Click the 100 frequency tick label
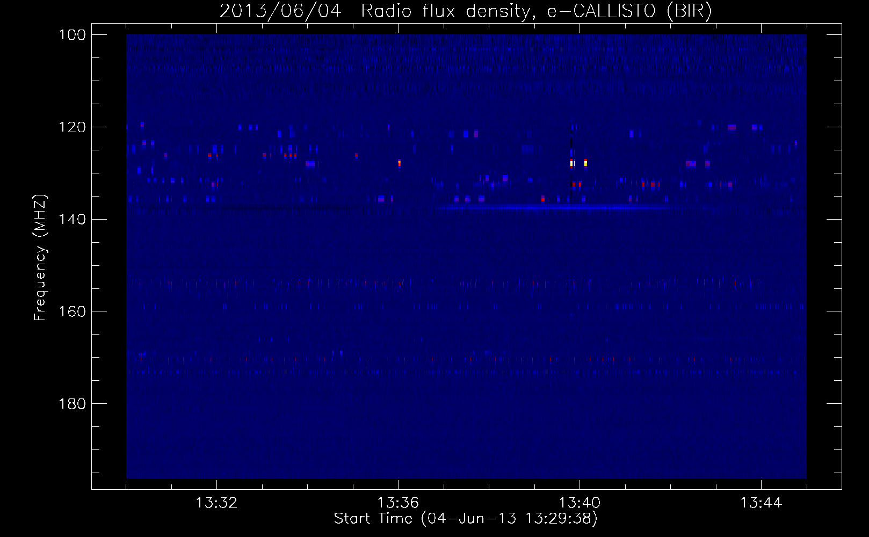The width and height of the screenshot is (869, 537). pos(73,35)
